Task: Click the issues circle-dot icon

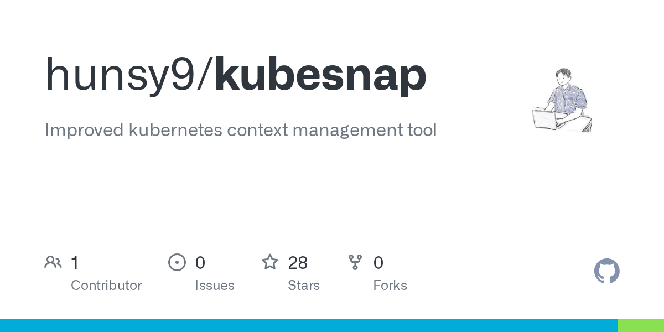Action: tap(177, 262)
